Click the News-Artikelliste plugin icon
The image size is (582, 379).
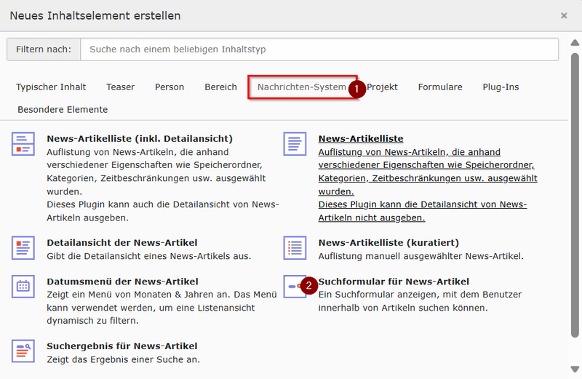(x=295, y=143)
